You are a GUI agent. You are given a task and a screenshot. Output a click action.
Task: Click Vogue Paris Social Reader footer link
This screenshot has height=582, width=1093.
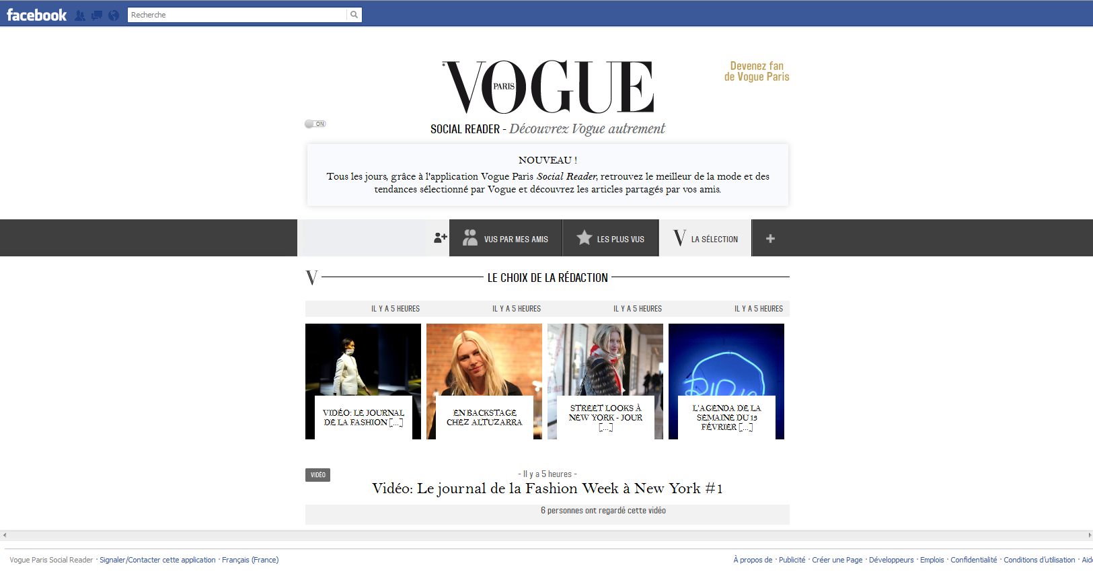click(51, 560)
